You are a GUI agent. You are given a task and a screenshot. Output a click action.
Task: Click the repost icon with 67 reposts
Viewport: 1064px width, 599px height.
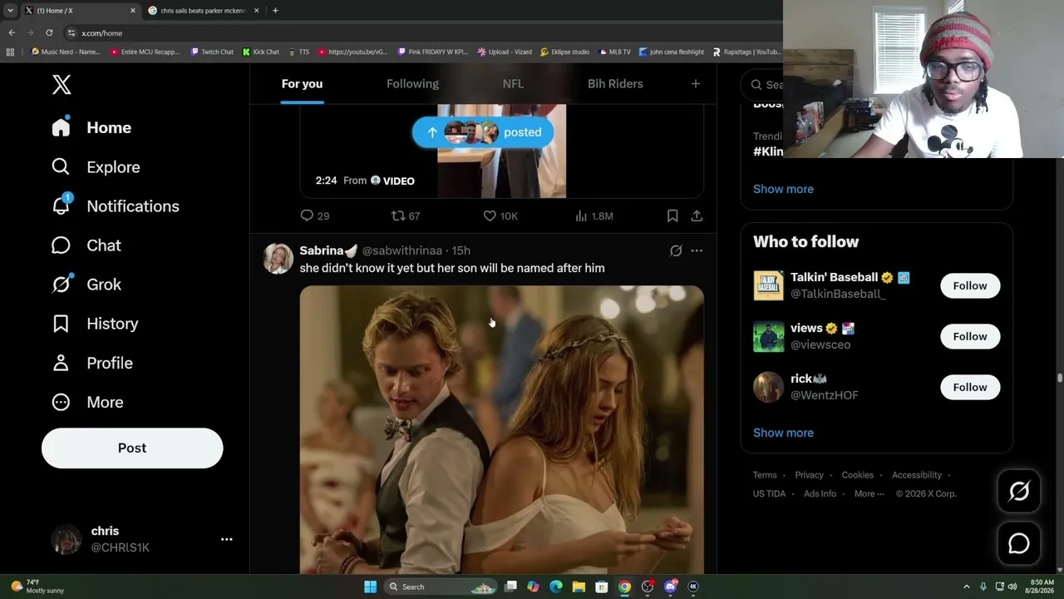[406, 216]
